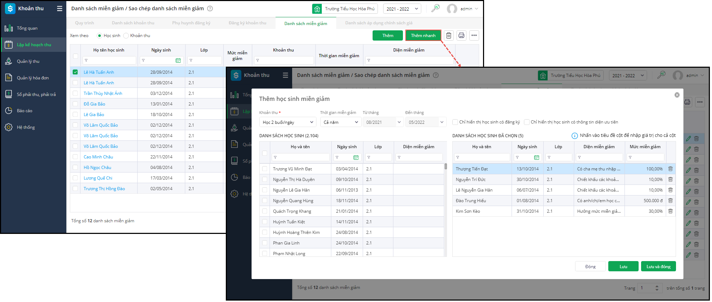Open Báo cáo in the back window sidebar
The image size is (712, 302).
[x=24, y=111]
